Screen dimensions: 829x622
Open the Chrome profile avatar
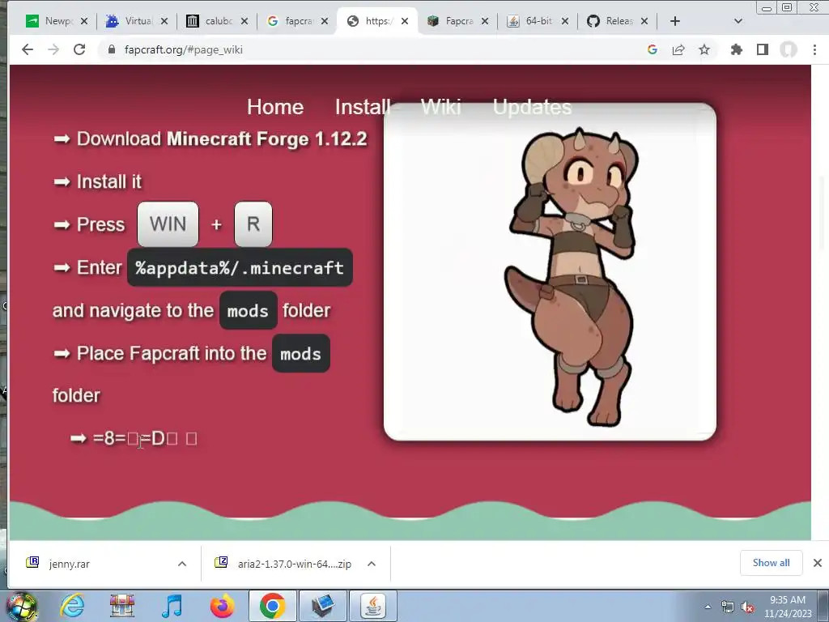[x=789, y=49]
